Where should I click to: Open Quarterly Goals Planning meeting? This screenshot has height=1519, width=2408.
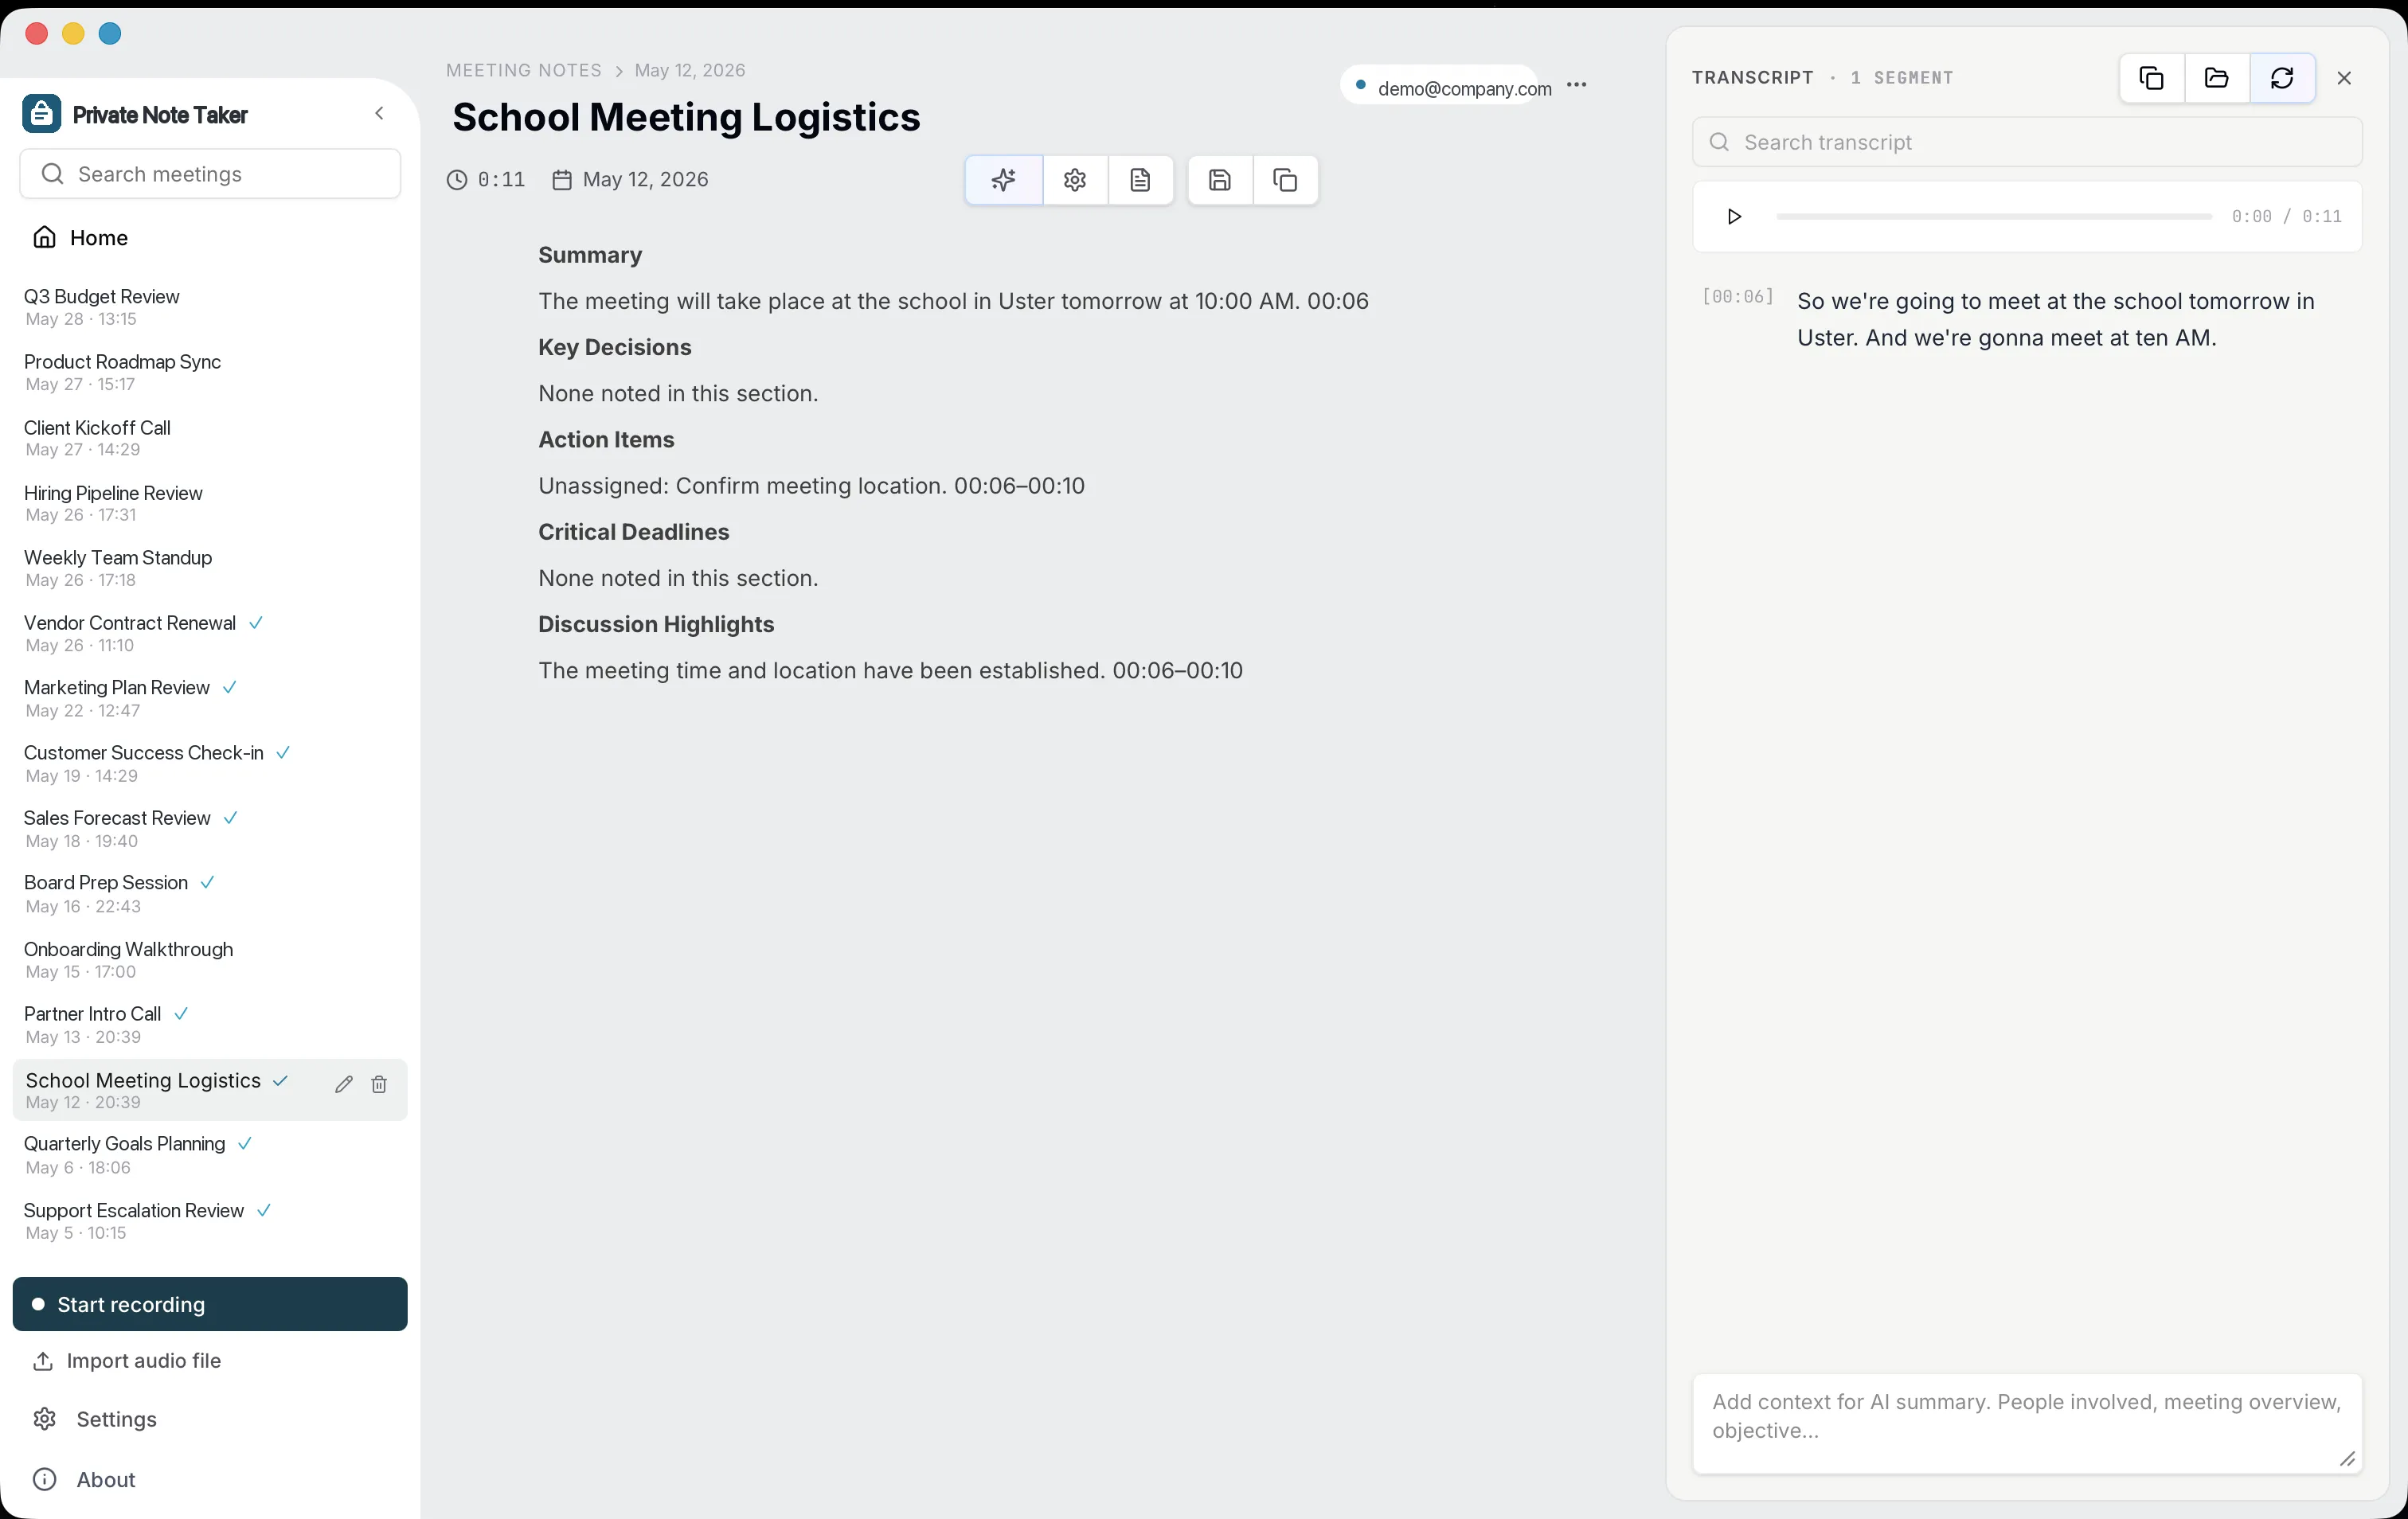210,1155
